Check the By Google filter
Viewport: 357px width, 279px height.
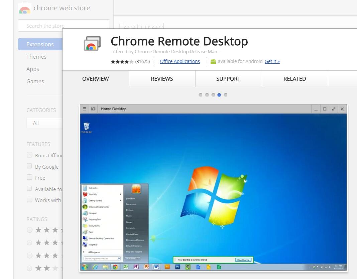29,166
